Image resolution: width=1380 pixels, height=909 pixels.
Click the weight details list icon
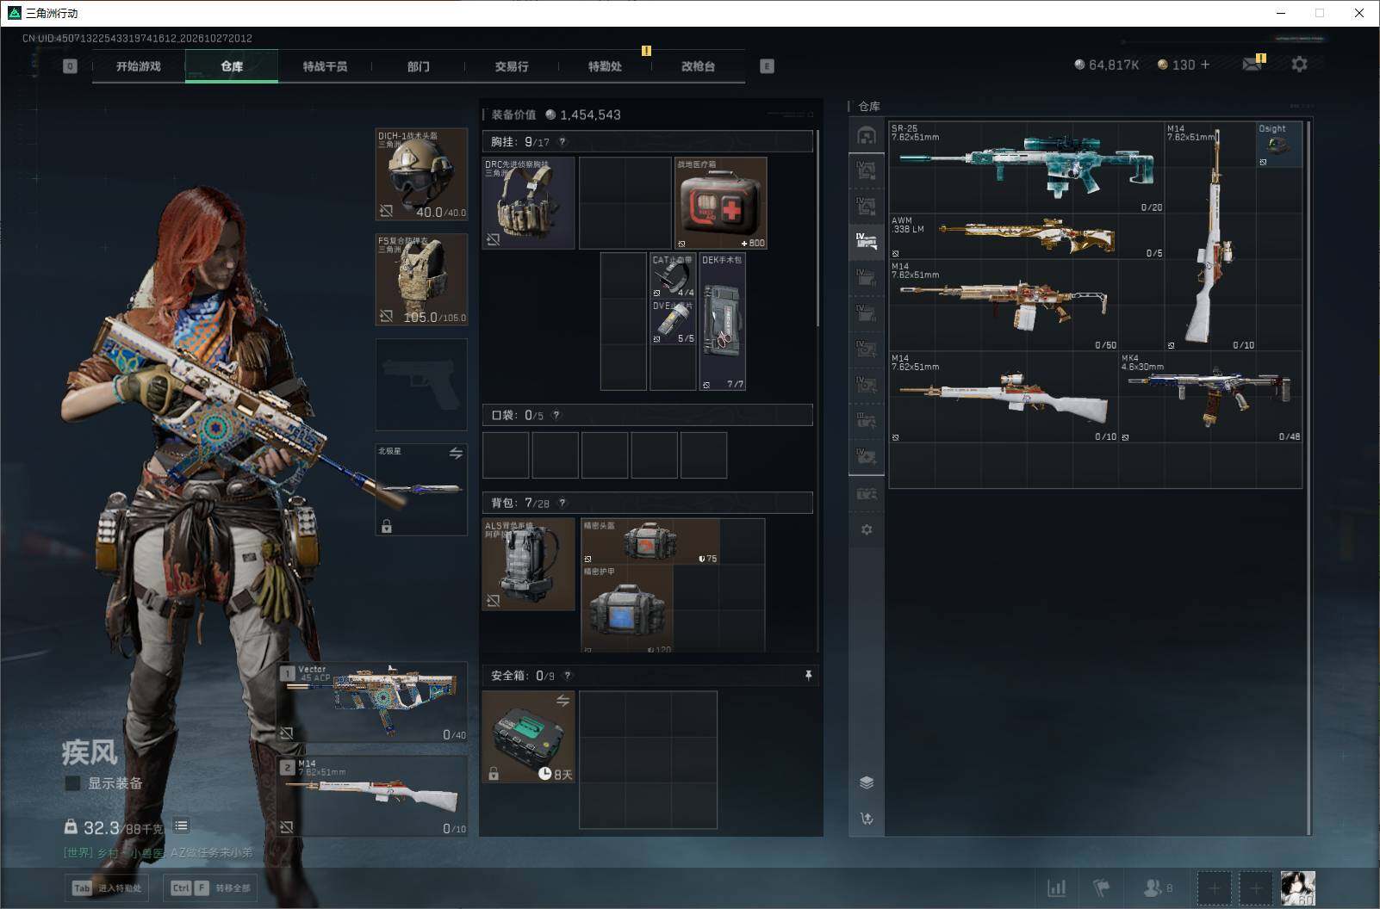(x=181, y=826)
